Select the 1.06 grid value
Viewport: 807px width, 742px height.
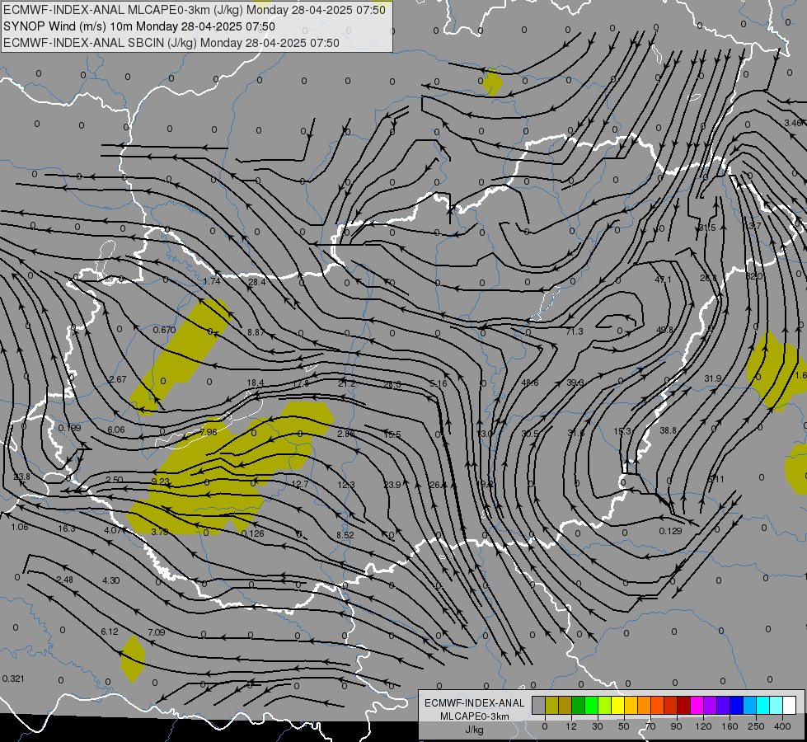20,527
